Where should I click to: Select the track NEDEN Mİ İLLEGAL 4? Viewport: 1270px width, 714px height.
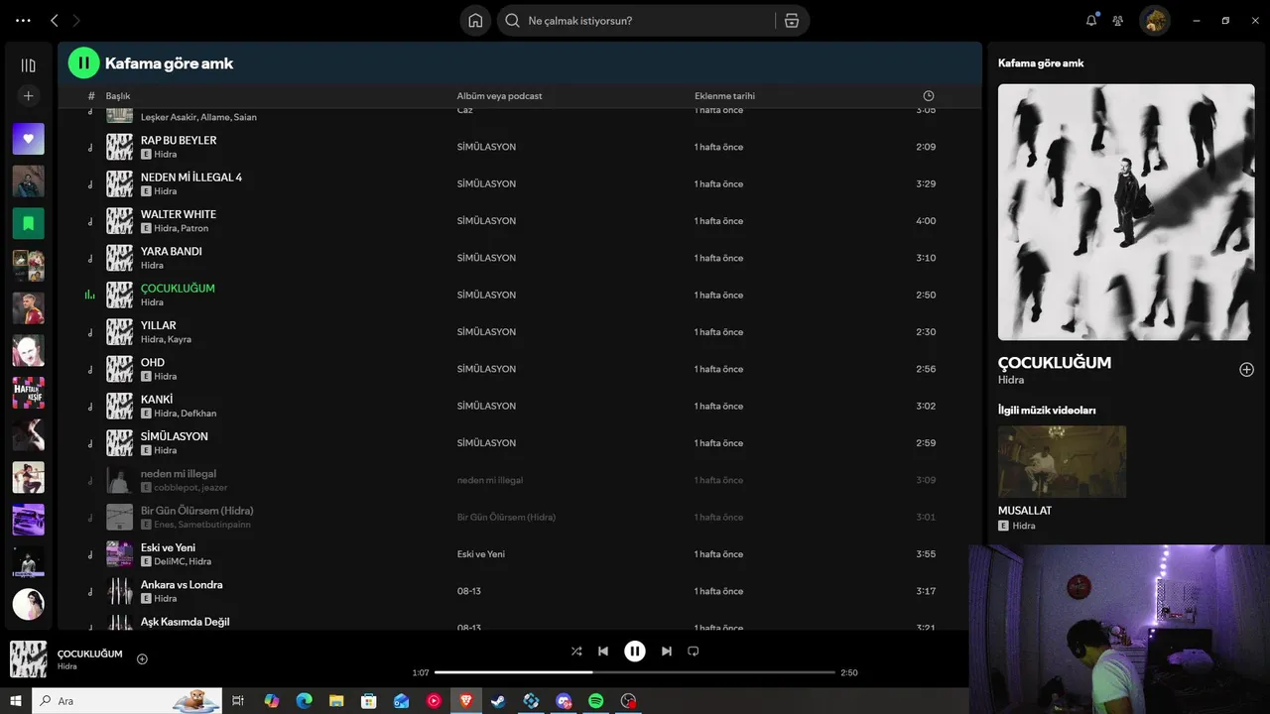pyautogui.click(x=191, y=178)
